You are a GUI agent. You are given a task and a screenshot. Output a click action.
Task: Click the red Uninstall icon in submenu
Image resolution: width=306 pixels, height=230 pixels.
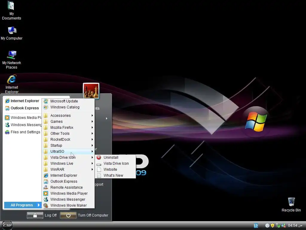pyautogui.click(x=99, y=158)
